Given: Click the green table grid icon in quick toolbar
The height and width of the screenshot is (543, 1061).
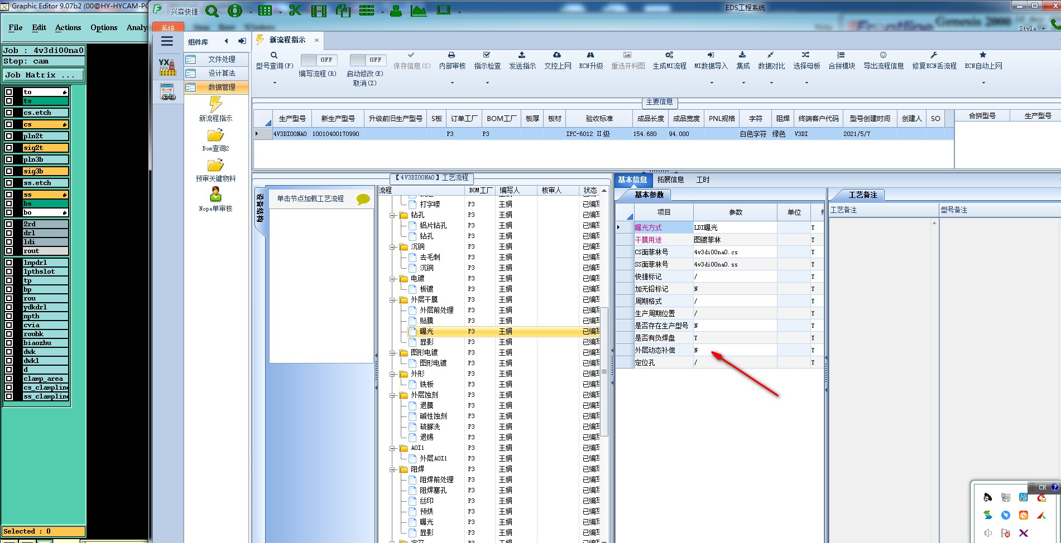Looking at the screenshot, I should (x=265, y=11).
